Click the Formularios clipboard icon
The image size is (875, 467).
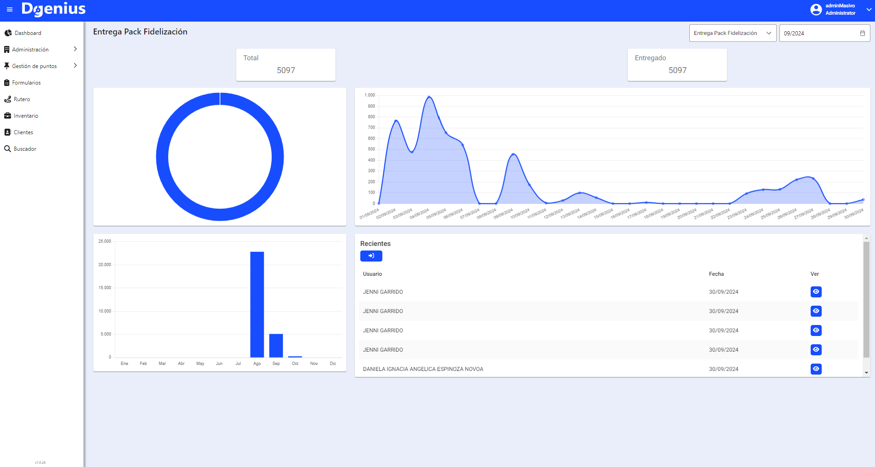6,83
